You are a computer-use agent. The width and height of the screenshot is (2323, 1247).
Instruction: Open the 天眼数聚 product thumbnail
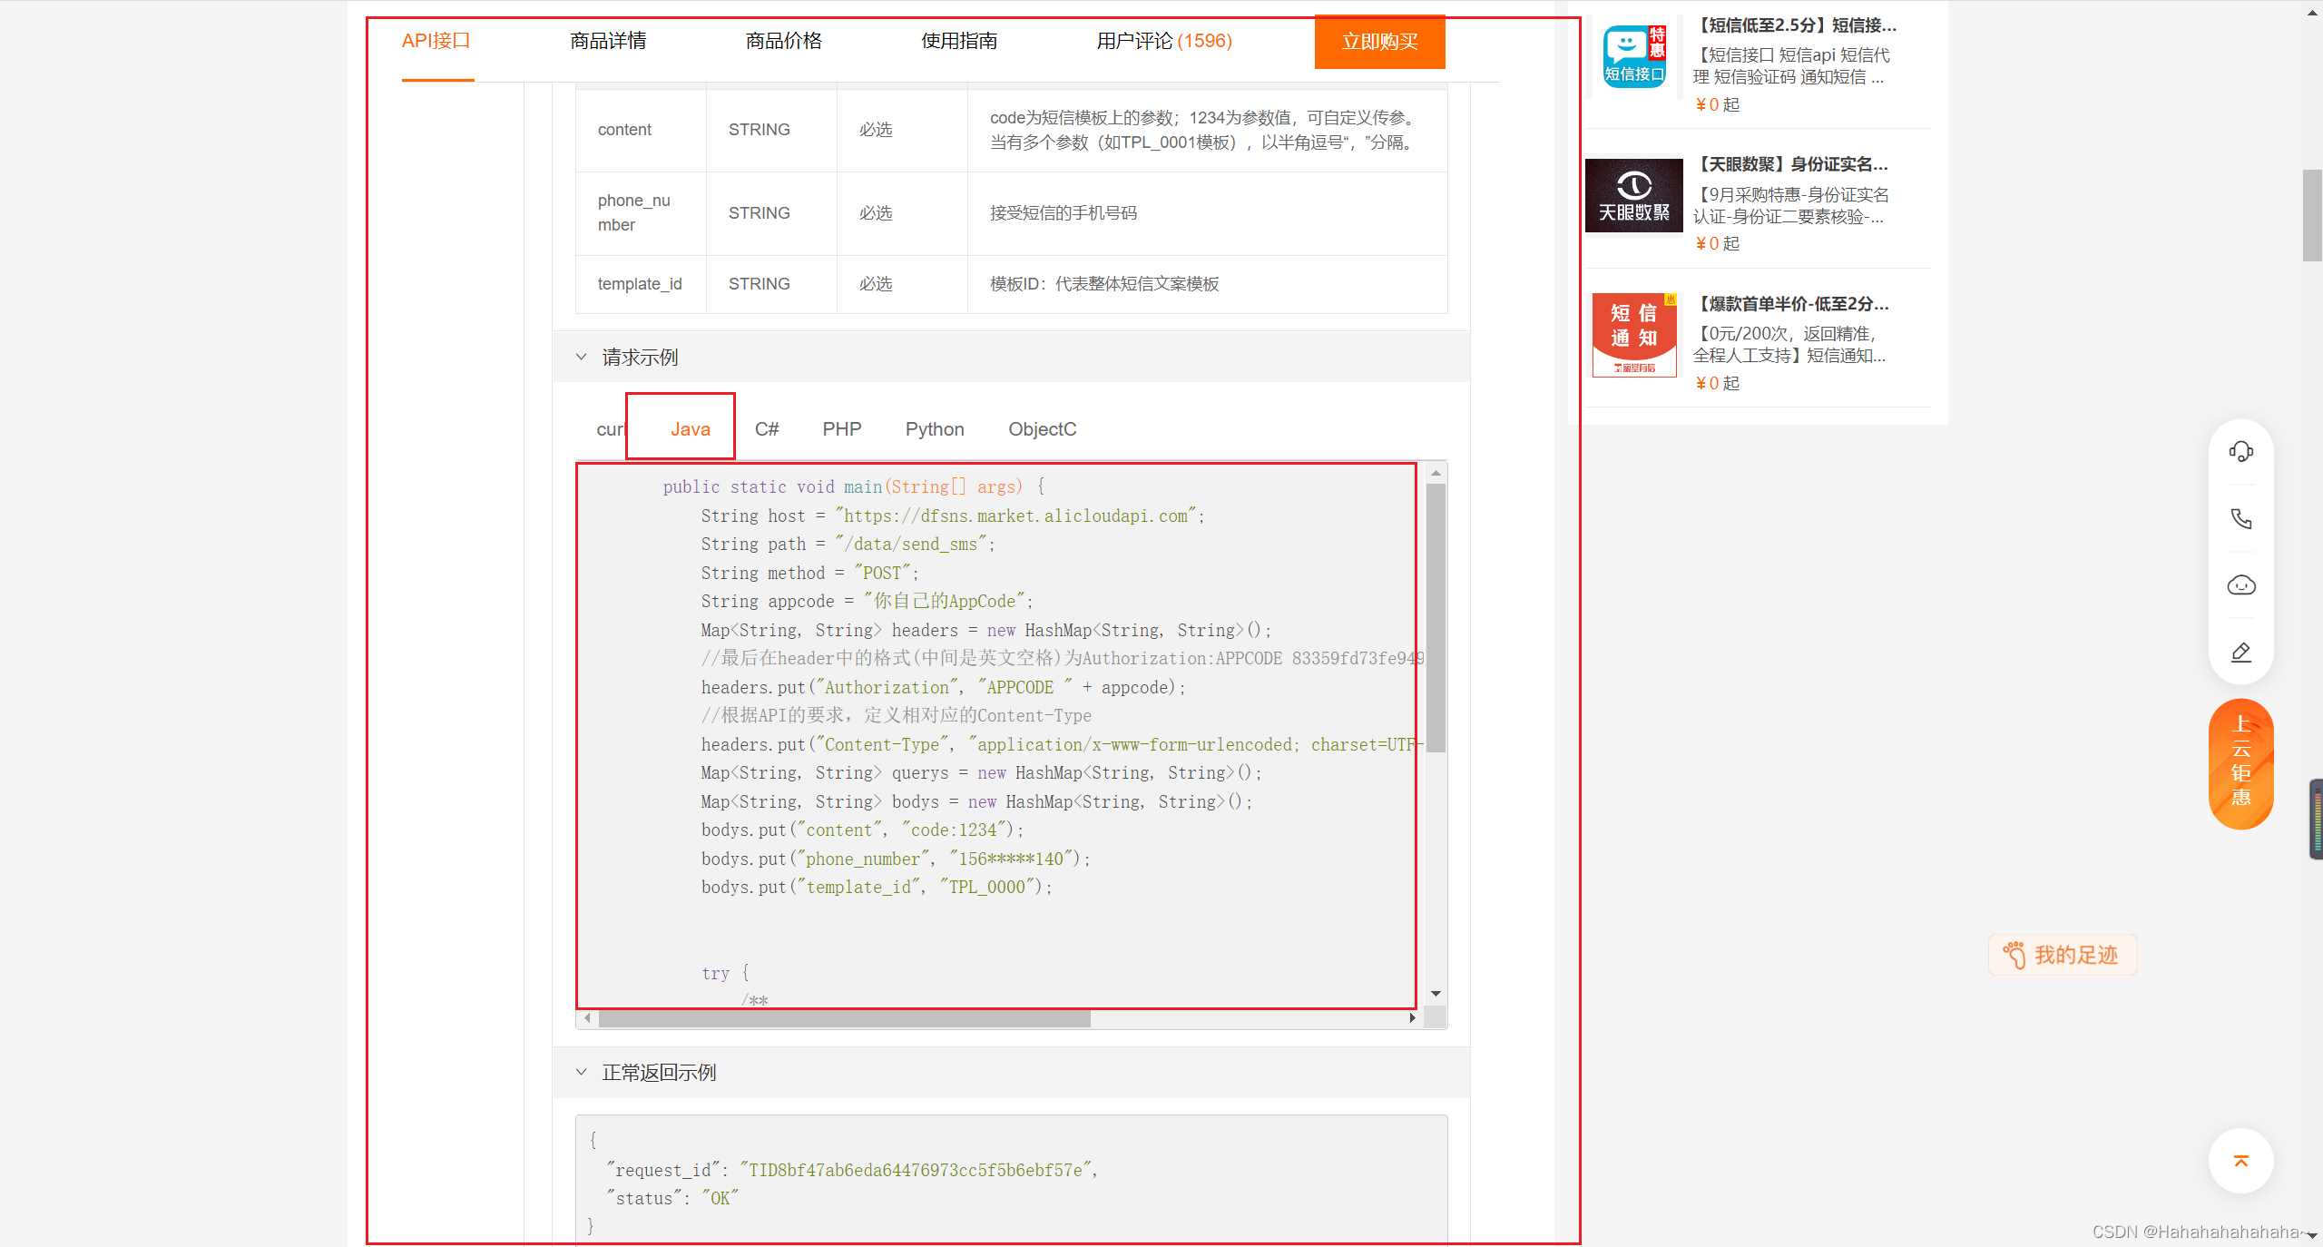tap(1633, 195)
